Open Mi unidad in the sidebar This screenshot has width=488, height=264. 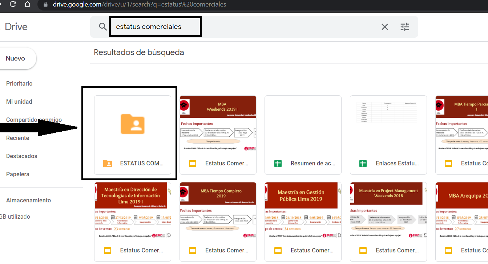pos(19,102)
